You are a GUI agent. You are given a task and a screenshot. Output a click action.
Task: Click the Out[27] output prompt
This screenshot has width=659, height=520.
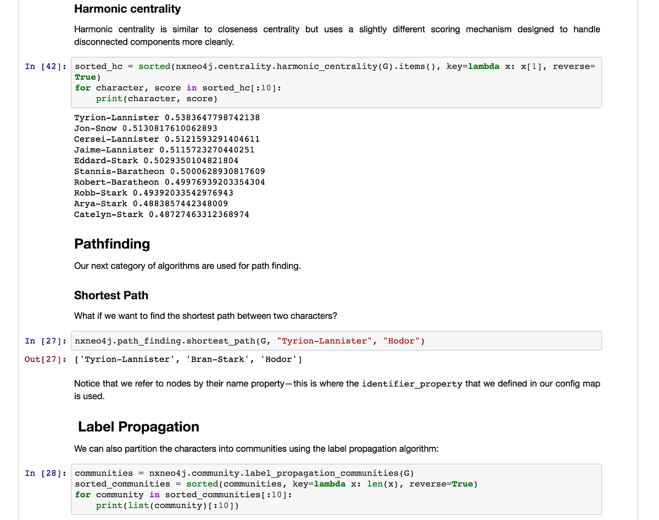pyautogui.click(x=45, y=359)
